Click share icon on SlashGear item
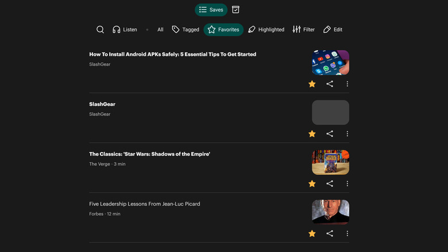This screenshot has width=448, height=252. click(x=330, y=134)
